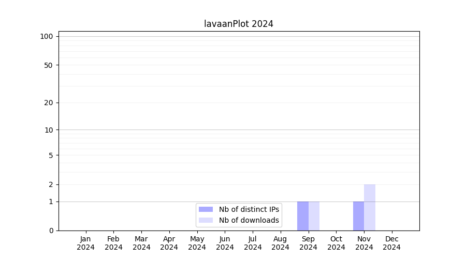Image resolution: width=466 pixels, height=259 pixels.
Task: Click the Aug 2024 axis label
Action: pyautogui.click(x=281, y=243)
